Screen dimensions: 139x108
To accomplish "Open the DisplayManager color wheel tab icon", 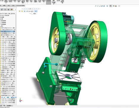I will pyautogui.click(x=12, y=9).
